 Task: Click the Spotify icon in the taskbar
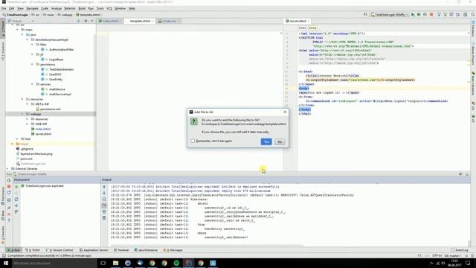pos(176,263)
